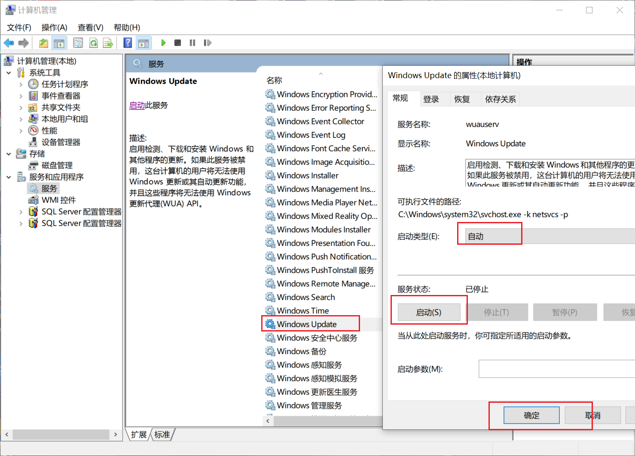The width and height of the screenshot is (635, 456).
Task: Click the 启动此服务 link
Action: coord(137,105)
